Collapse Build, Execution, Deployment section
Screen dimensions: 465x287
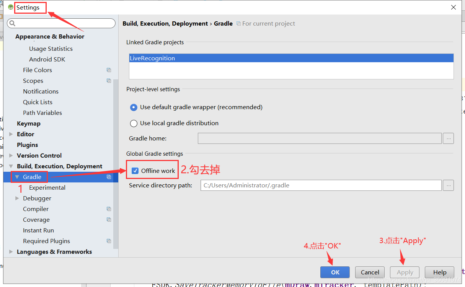pyautogui.click(x=11, y=166)
